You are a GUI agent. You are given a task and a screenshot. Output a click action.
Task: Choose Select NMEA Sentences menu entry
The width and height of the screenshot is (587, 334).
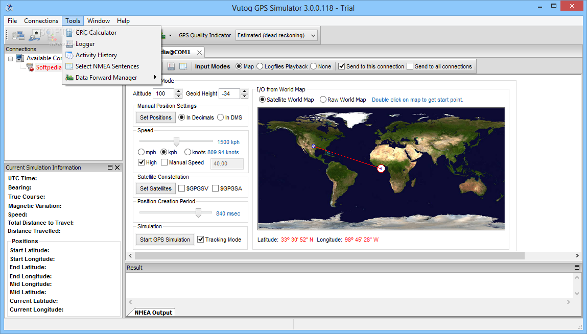tap(111, 66)
